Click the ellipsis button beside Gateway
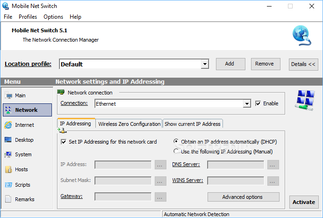Screen dimensions: 323x218 [x=160, y=197]
